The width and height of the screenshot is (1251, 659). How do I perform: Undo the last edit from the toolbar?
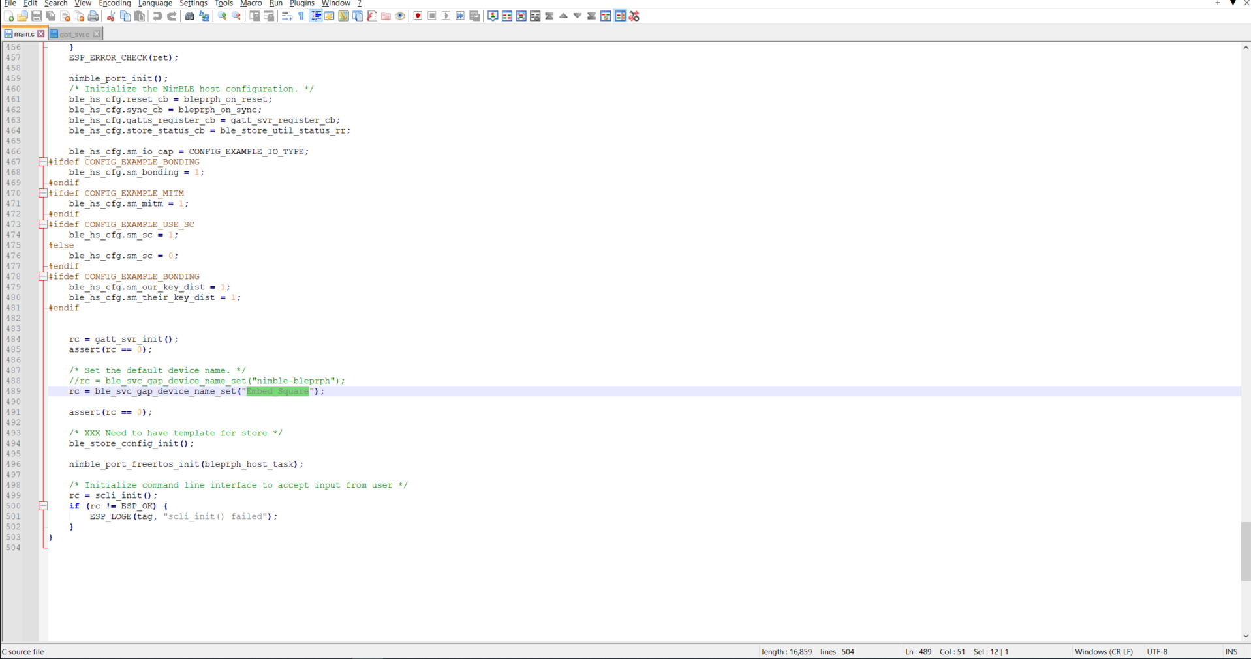[157, 16]
